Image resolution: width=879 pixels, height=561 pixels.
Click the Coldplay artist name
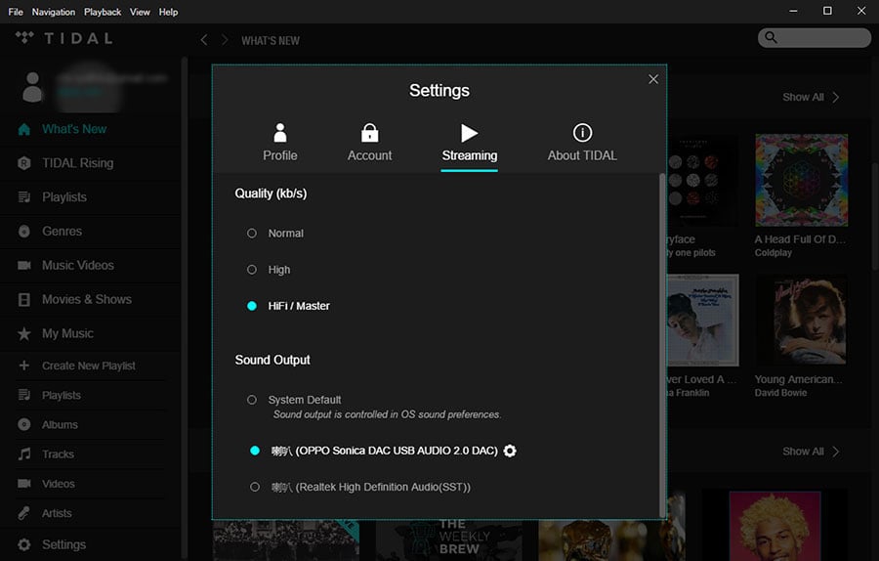(774, 253)
